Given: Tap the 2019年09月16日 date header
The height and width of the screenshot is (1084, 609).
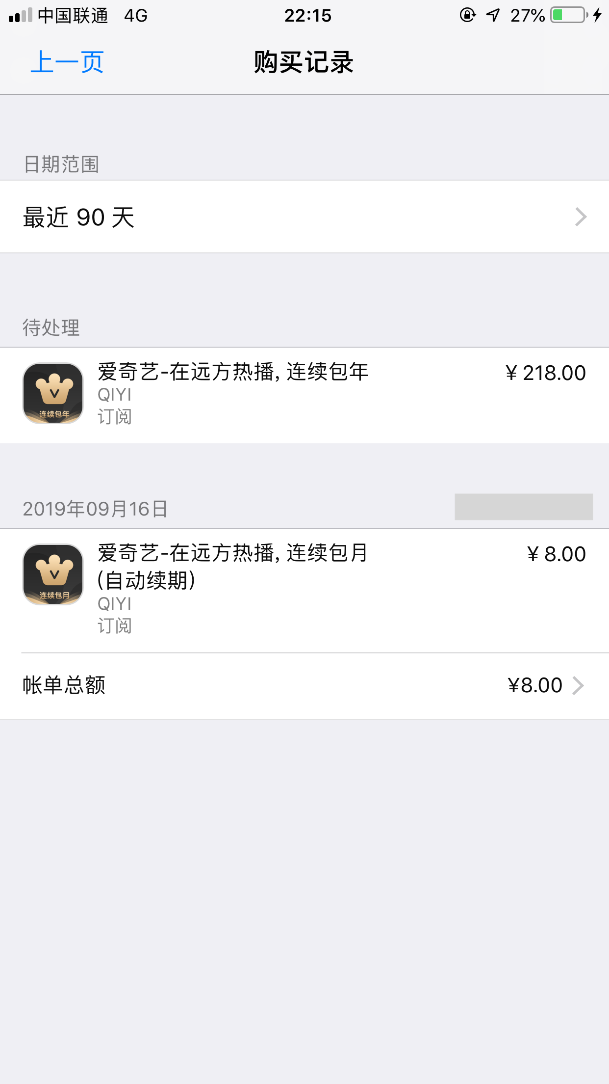Looking at the screenshot, I should tap(96, 509).
